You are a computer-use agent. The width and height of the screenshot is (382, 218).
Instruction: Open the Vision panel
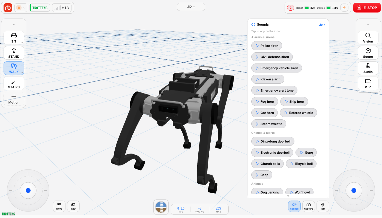(x=368, y=38)
